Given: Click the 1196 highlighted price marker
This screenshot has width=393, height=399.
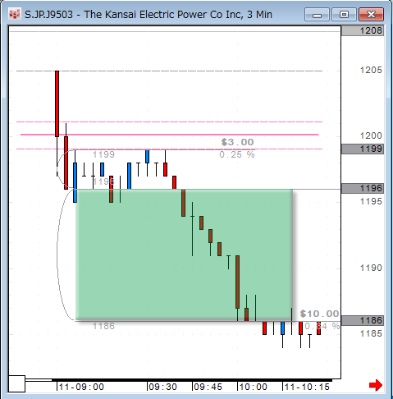Looking at the screenshot, I should point(363,188).
